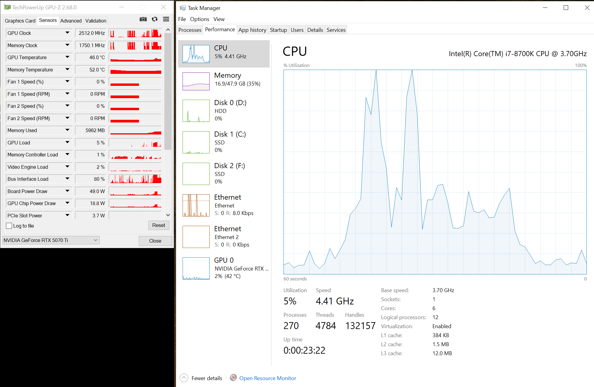Open the GPU Clock sensor dropdown arrow

[x=67, y=33]
